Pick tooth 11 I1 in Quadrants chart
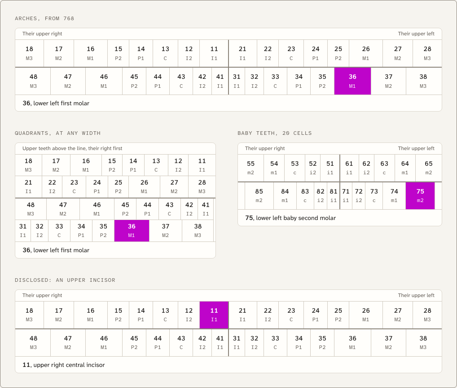 (202, 165)
